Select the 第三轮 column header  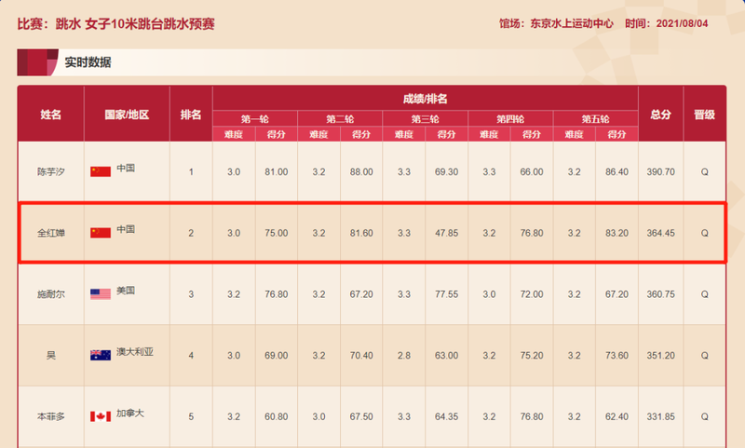425,119
